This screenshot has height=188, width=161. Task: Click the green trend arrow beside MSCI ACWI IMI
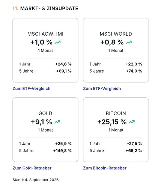click(57, 42)
